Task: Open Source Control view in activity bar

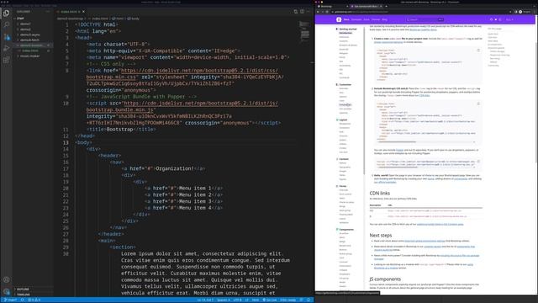Action: (6, 37)
